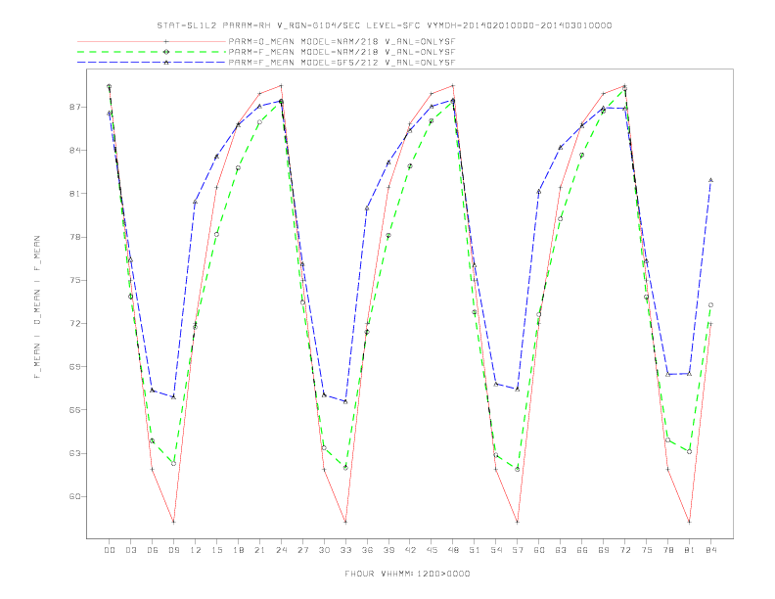This screenshot has width=775, height=599.
Task: Select legend entry PARM=F_MEAN MODEL=GFS/212
Action: [342, 63]
